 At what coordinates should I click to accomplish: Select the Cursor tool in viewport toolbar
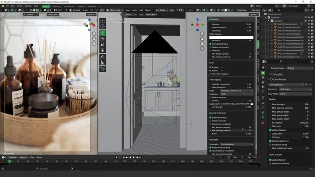[x=103, y=26]
